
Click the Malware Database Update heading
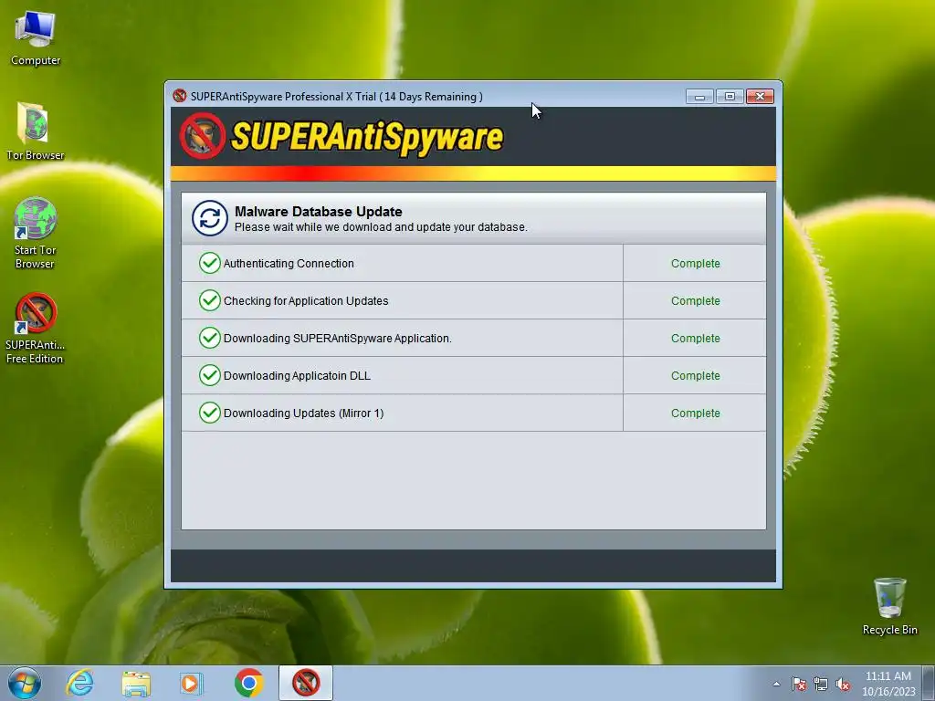(x=319, y=212)
